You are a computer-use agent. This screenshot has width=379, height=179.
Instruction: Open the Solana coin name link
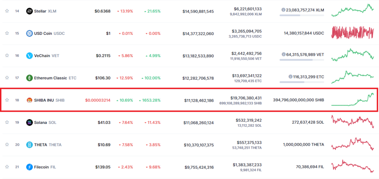click(41, 122)
